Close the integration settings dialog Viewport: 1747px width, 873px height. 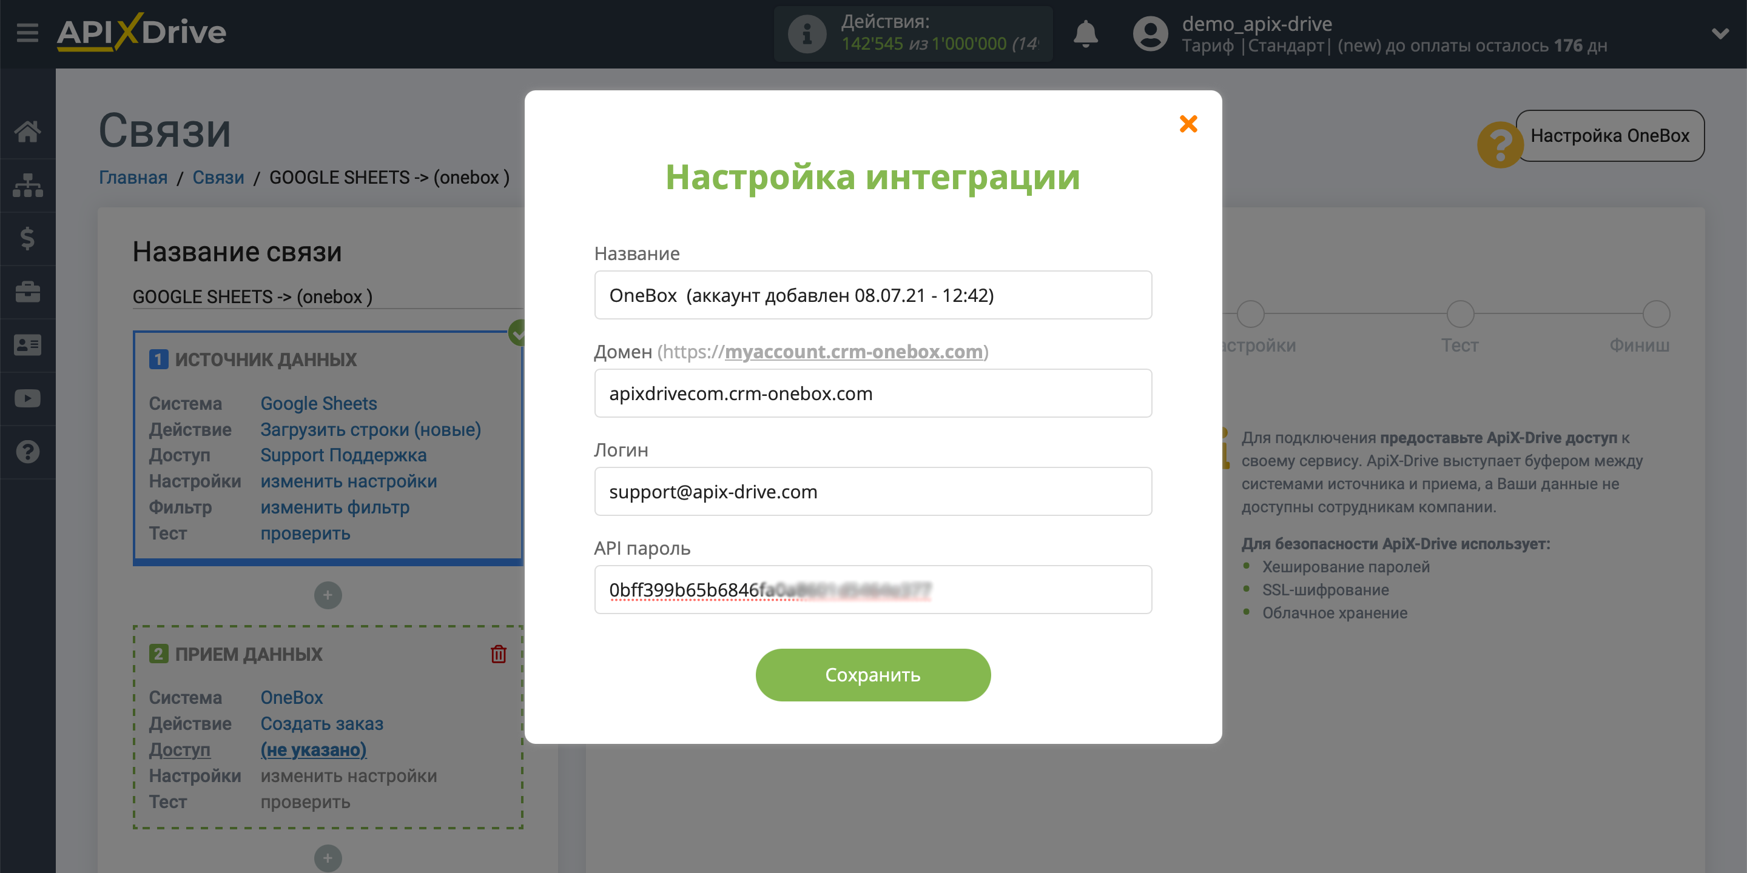[x=1188, y=123]
